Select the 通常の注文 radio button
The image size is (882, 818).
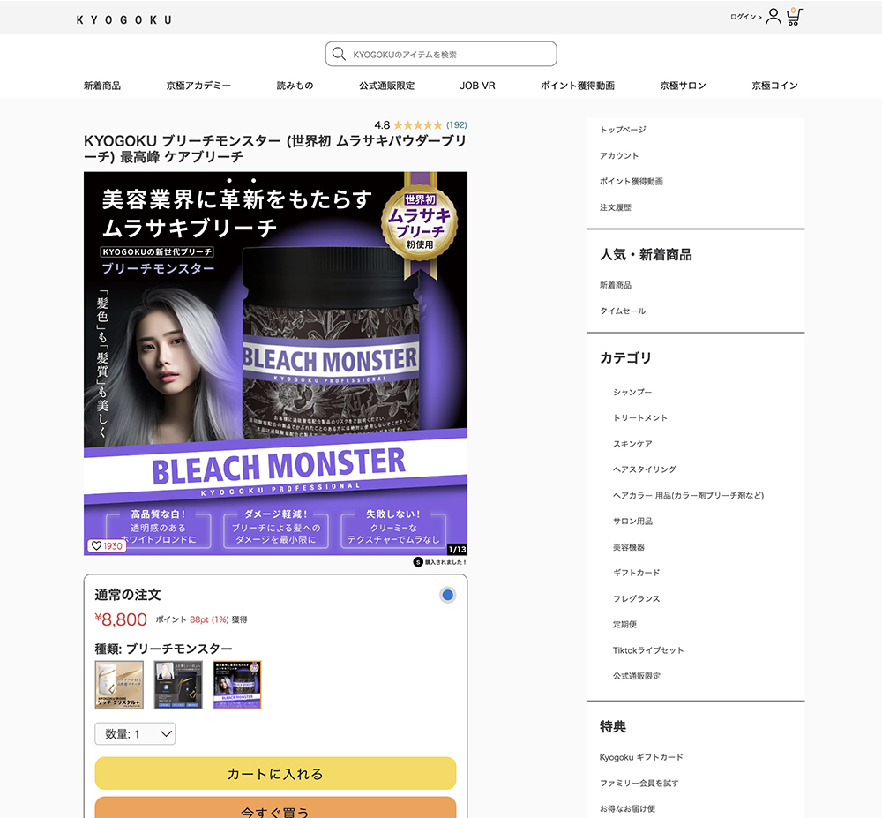(x=448, y=595)
